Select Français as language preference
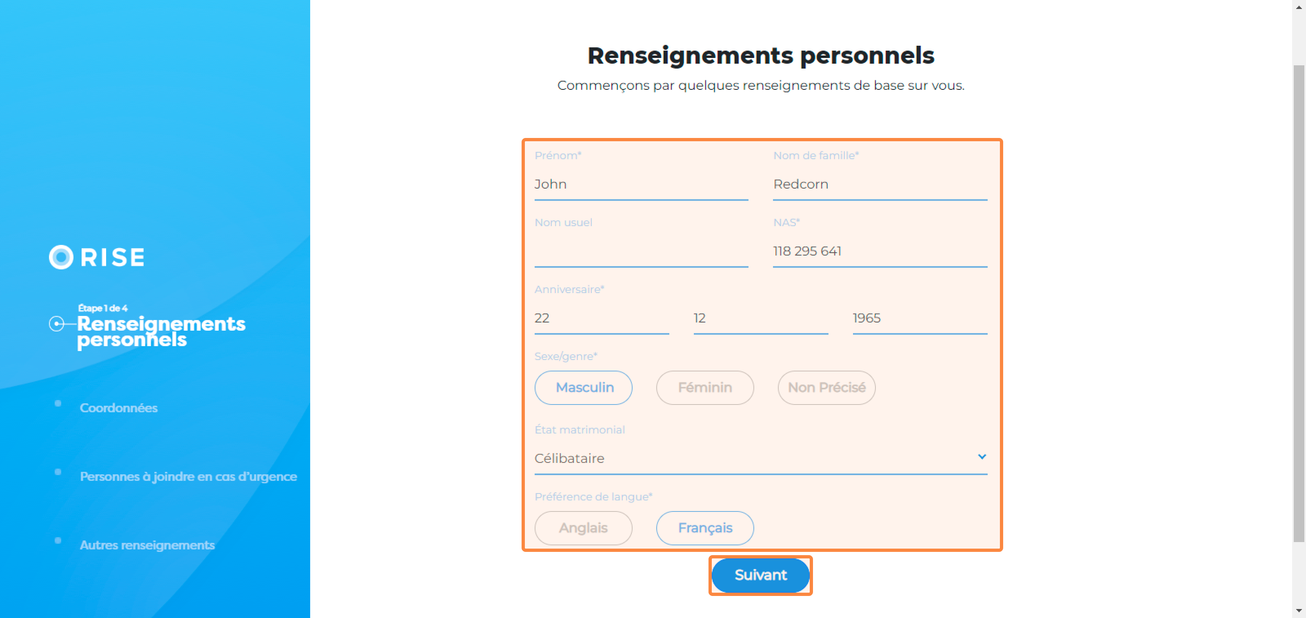Viewport: 1306px width, 618px height. pyautogui.click(x=705, y=528)
